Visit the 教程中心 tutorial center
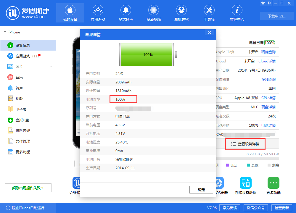 (x=237, y=13)
